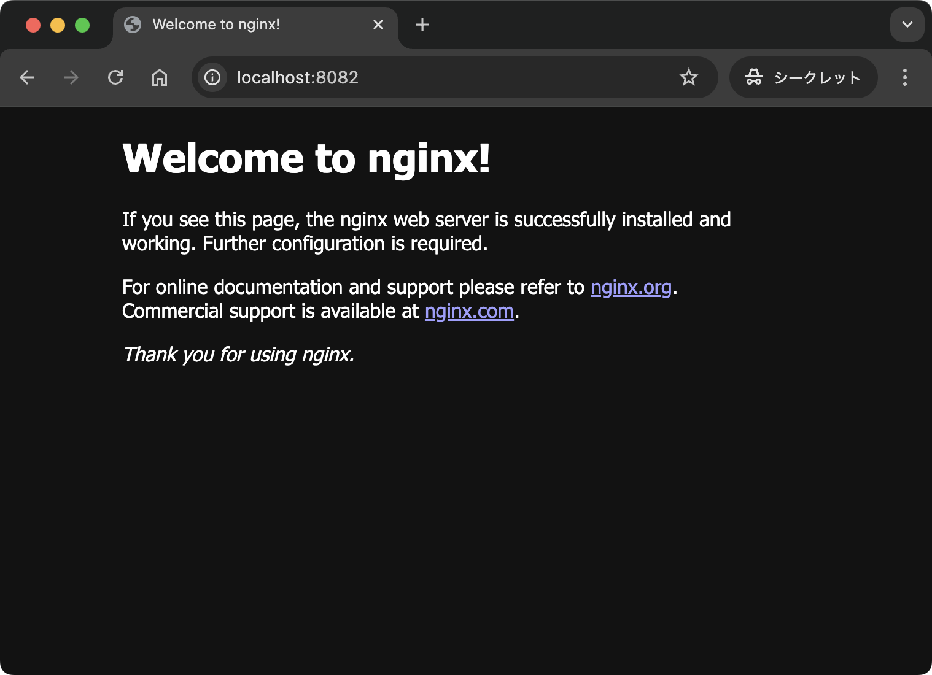The image size is (932, 675).
Task: Visit the nginx.com commercial support link
Action: coord(469,312)
